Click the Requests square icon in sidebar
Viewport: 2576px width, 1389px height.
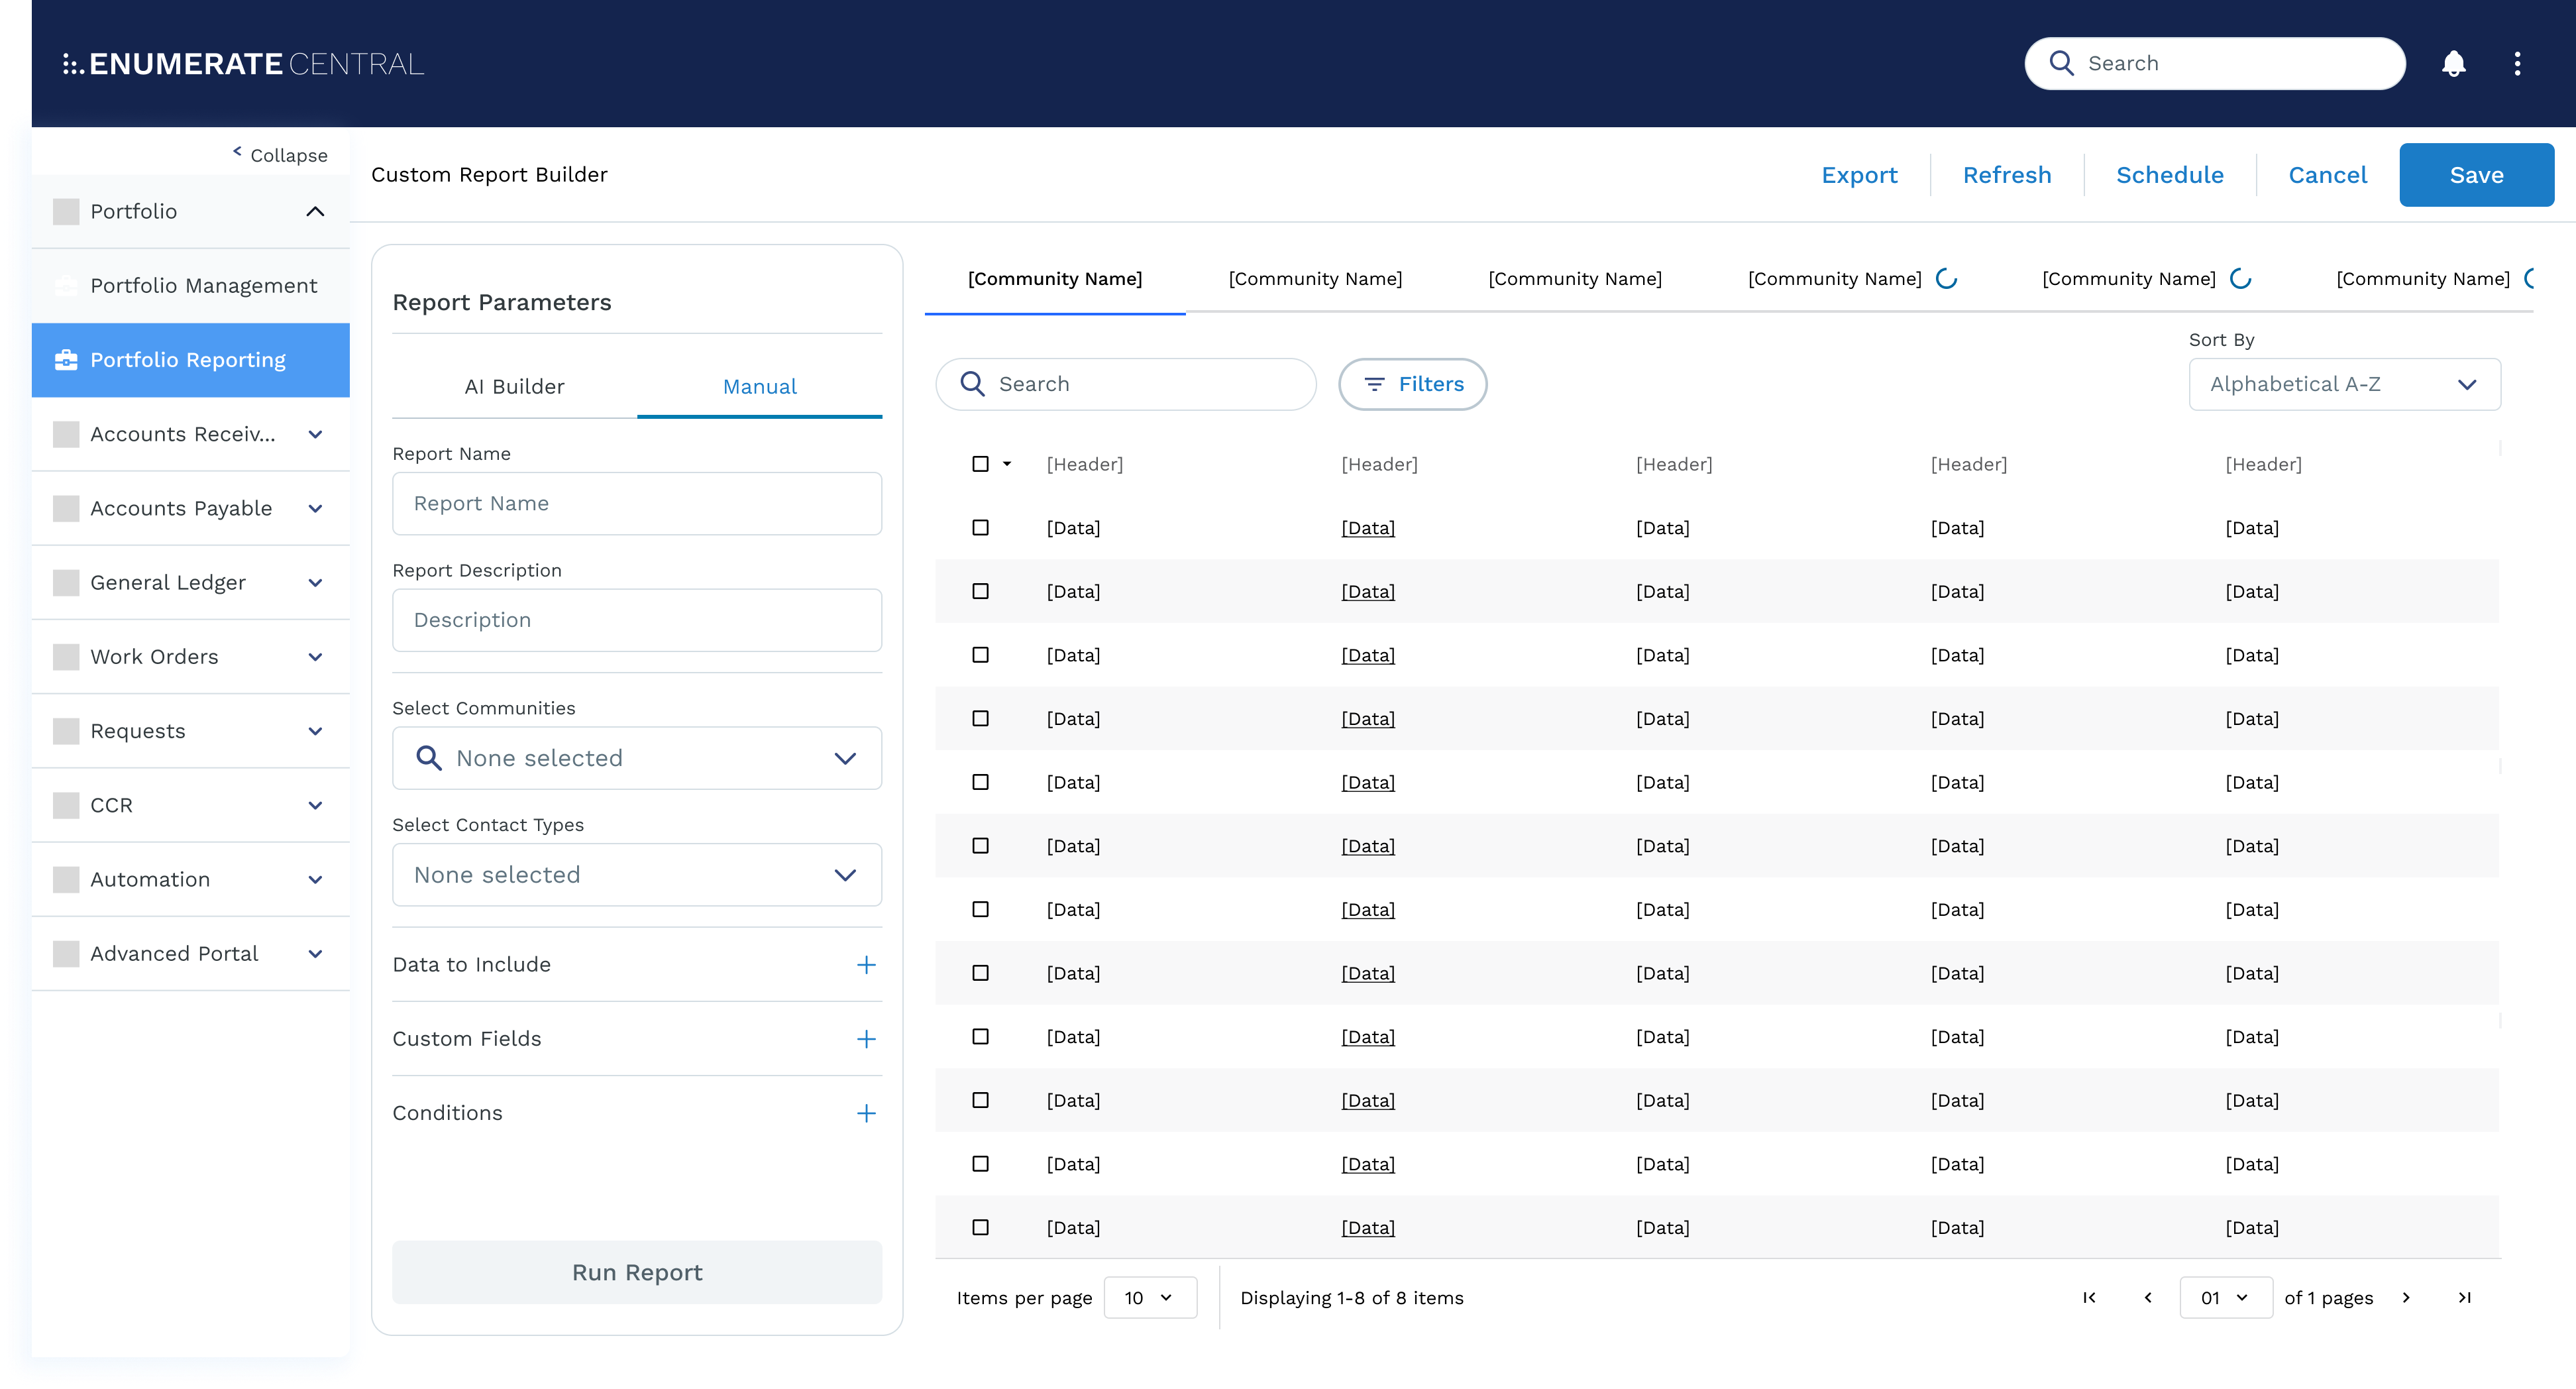click(66, 731)
